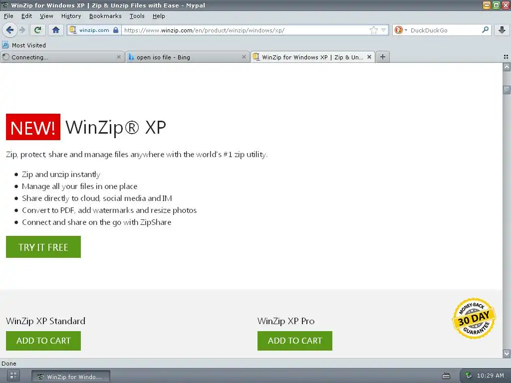Open the Bookmarks menu
The image size is (511, 383).
coord(105,16)
